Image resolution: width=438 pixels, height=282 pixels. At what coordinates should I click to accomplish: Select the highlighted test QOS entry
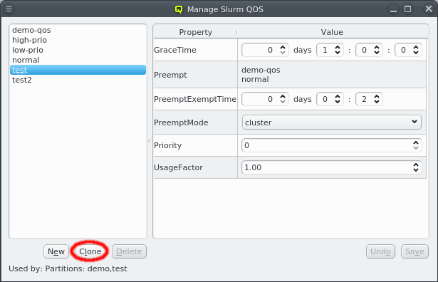[x=78, y=70]
